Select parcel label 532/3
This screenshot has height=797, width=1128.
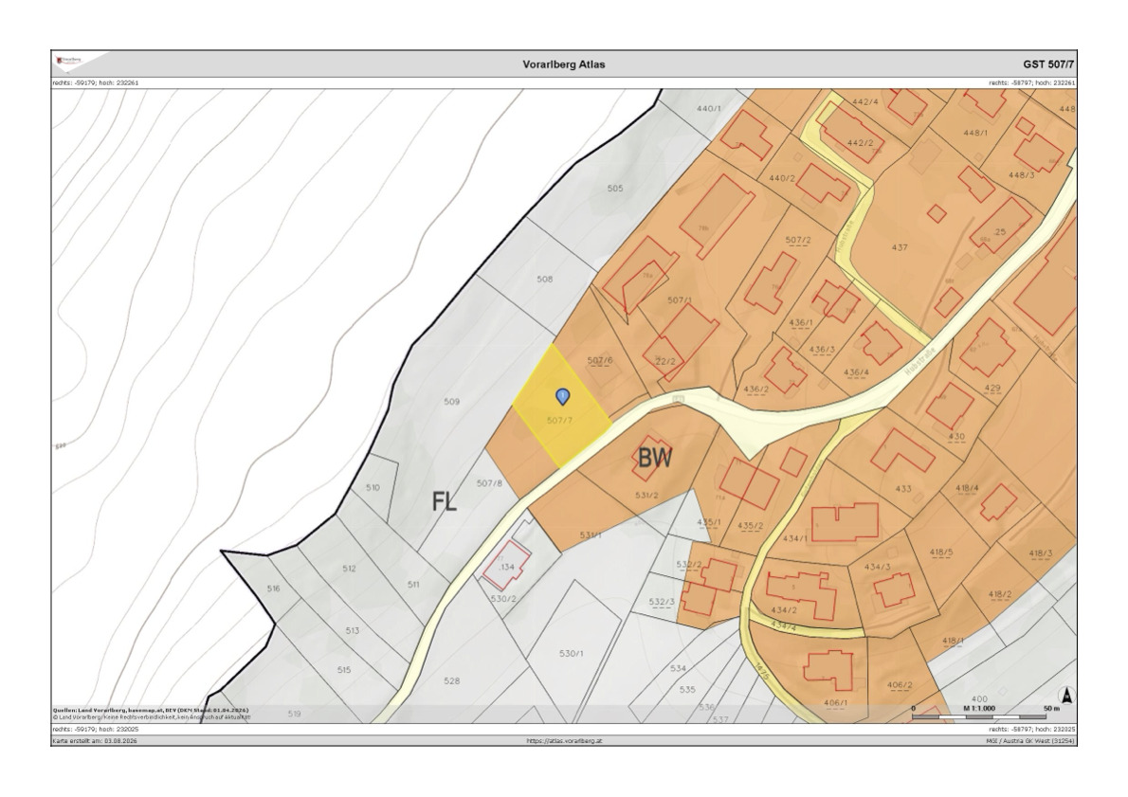(x=662, y=602)
